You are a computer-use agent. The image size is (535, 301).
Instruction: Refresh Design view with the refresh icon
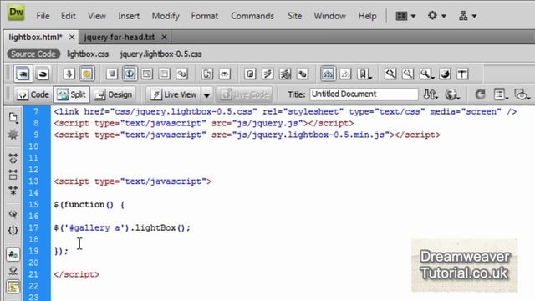[x=480, y=94]
